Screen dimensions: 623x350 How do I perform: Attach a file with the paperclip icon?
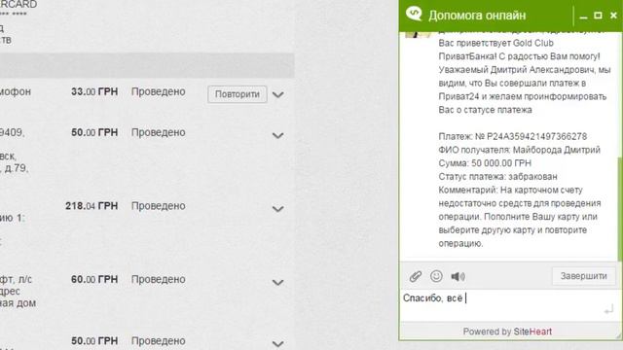pyautogui.click(x=416, y=276)
